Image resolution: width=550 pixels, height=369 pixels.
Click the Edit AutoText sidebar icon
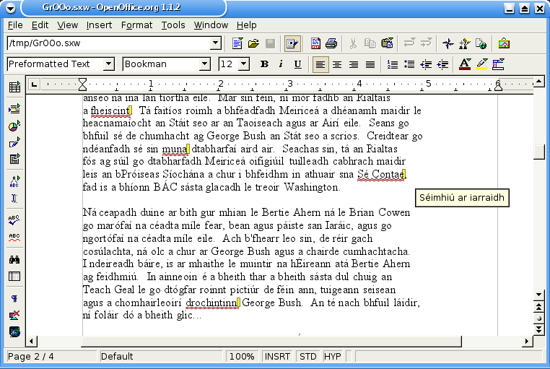pos(14,181)
